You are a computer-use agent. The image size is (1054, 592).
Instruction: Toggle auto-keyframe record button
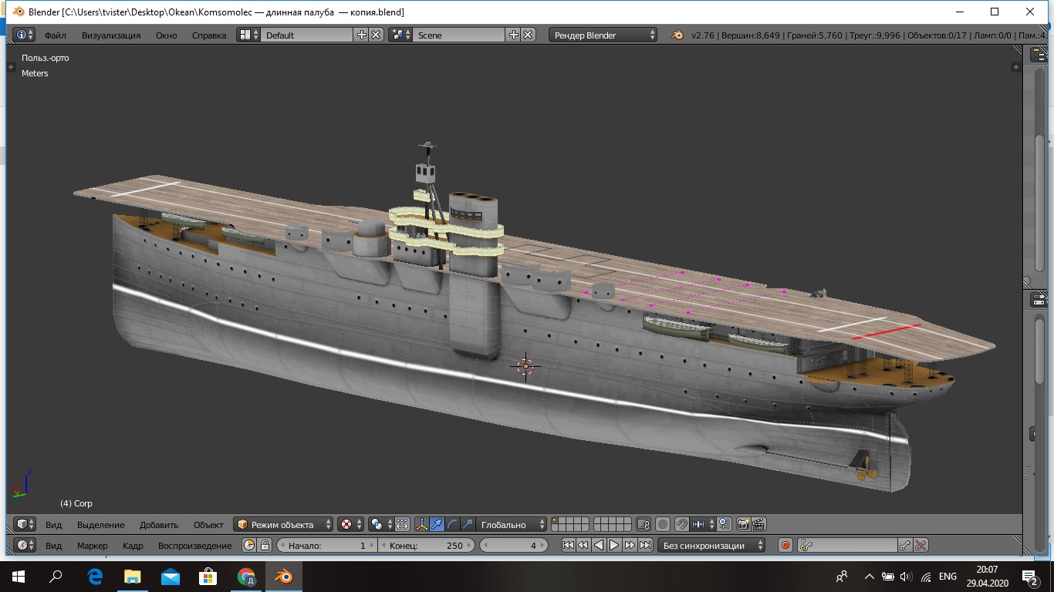pos(785,545)
